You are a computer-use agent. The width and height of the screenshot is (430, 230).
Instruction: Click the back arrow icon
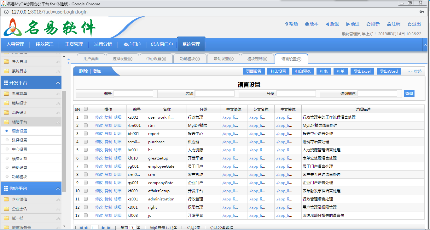tap(327, 24)
